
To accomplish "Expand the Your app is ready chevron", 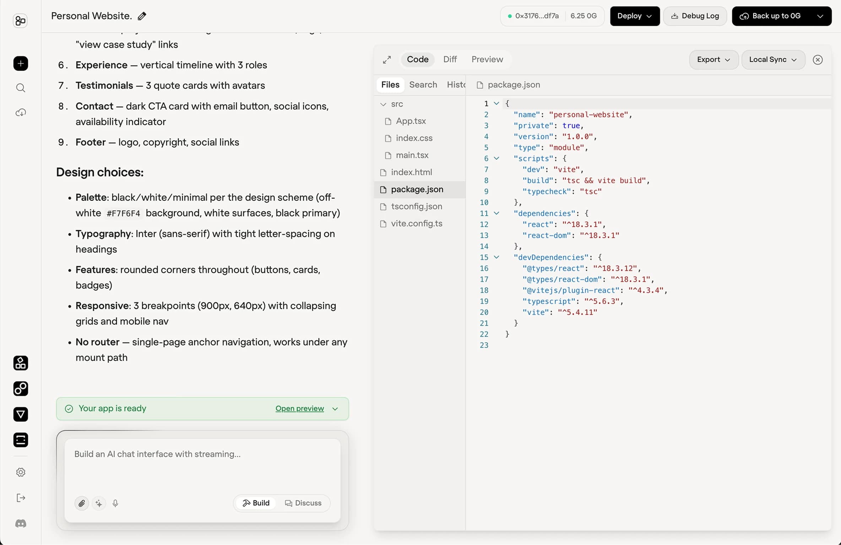I will click(x=335, y=409).
